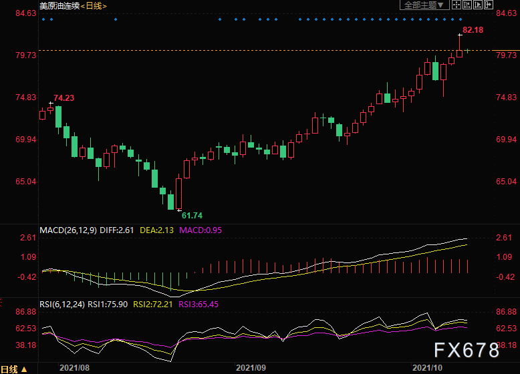Click the DIFF:2.61 value
This screenshot has height=374, width=520.
click(117, 230)
